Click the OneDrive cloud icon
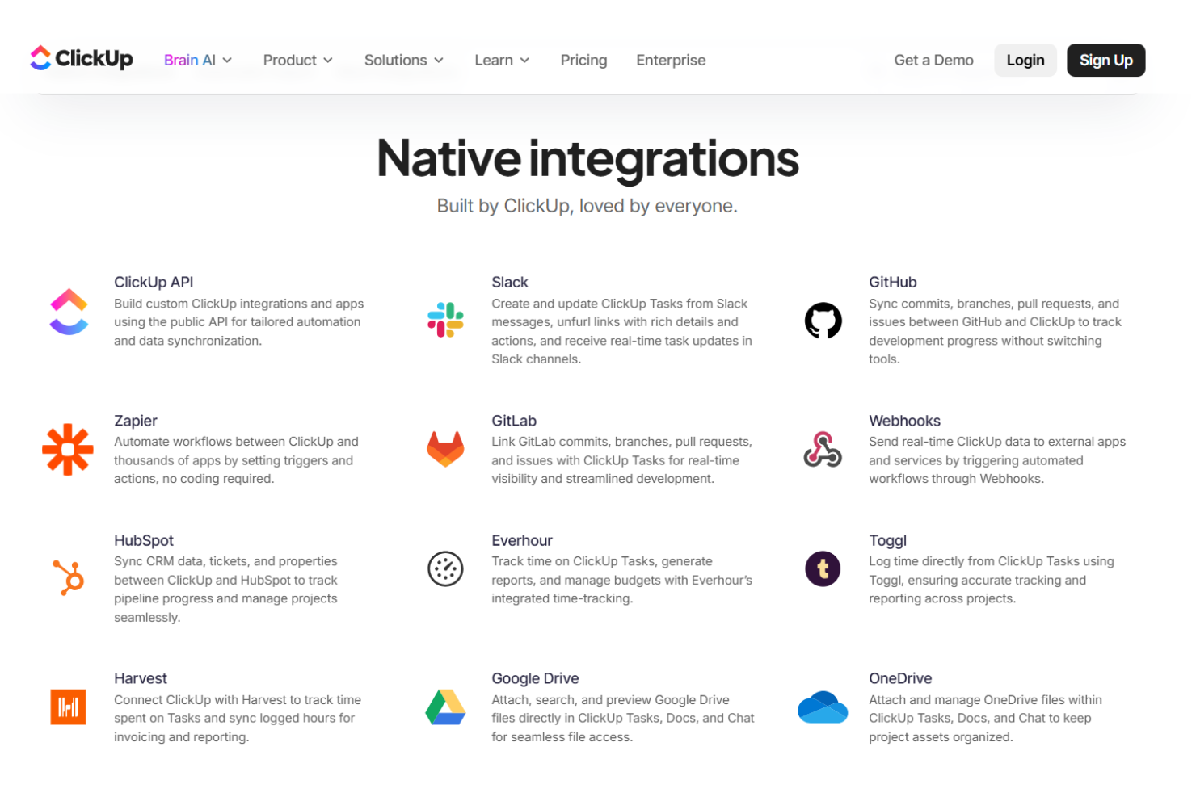Screen dimensions: 1196x797 (823, 707)
